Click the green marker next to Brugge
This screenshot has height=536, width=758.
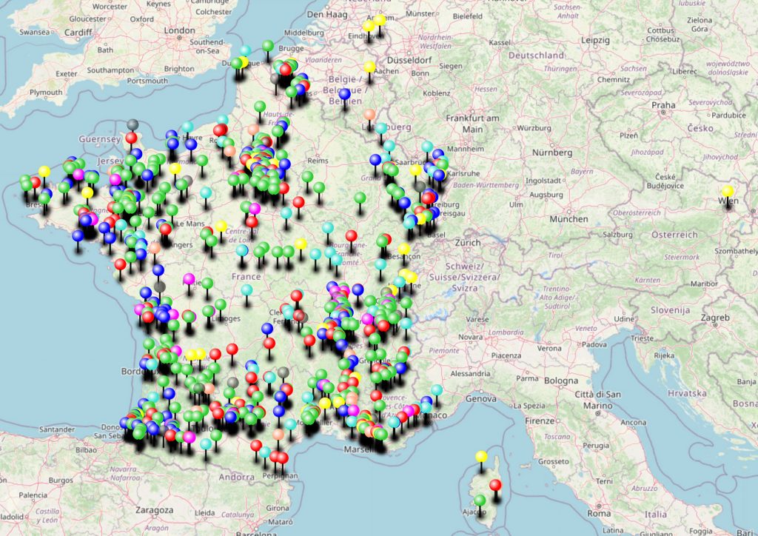click(267, 46)
